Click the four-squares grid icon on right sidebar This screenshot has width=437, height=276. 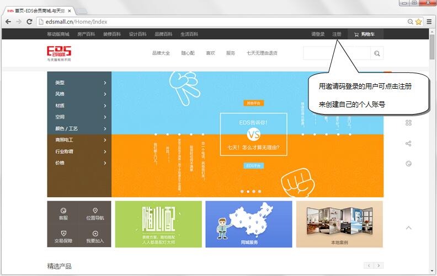(x=408, y=123)
